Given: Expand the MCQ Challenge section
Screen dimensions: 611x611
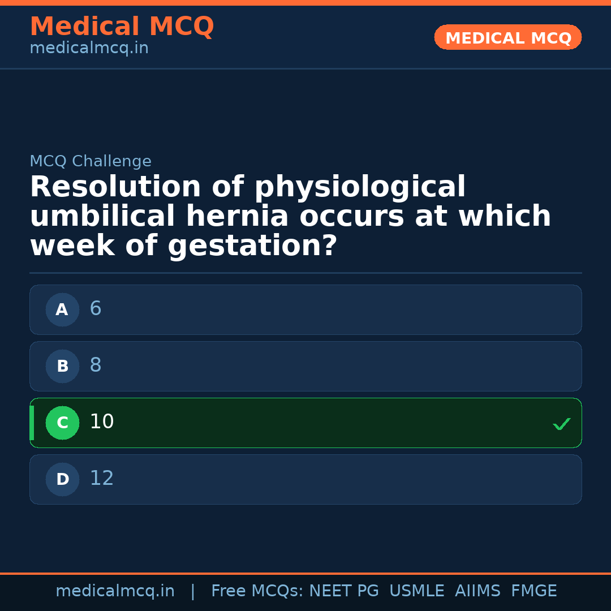Looking at the screenshot, I should tap(91, 161).
